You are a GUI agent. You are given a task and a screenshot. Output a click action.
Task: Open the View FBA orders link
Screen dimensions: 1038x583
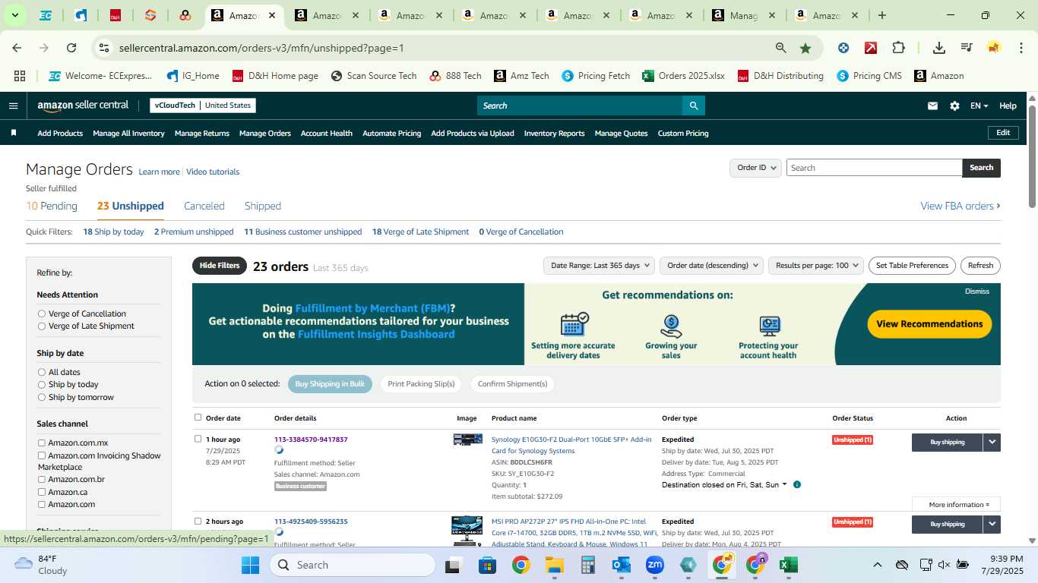point(960,206)
